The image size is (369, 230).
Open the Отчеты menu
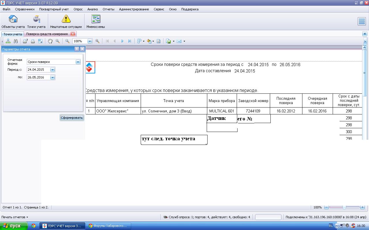108,9
